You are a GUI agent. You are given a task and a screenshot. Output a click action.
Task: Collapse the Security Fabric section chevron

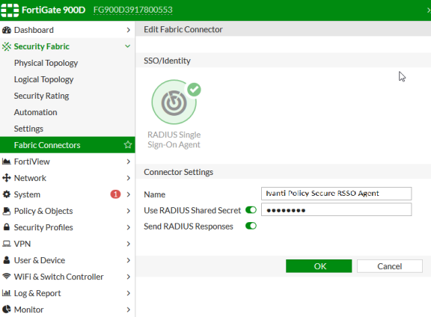pyautogui.click(x=127, y=46)
